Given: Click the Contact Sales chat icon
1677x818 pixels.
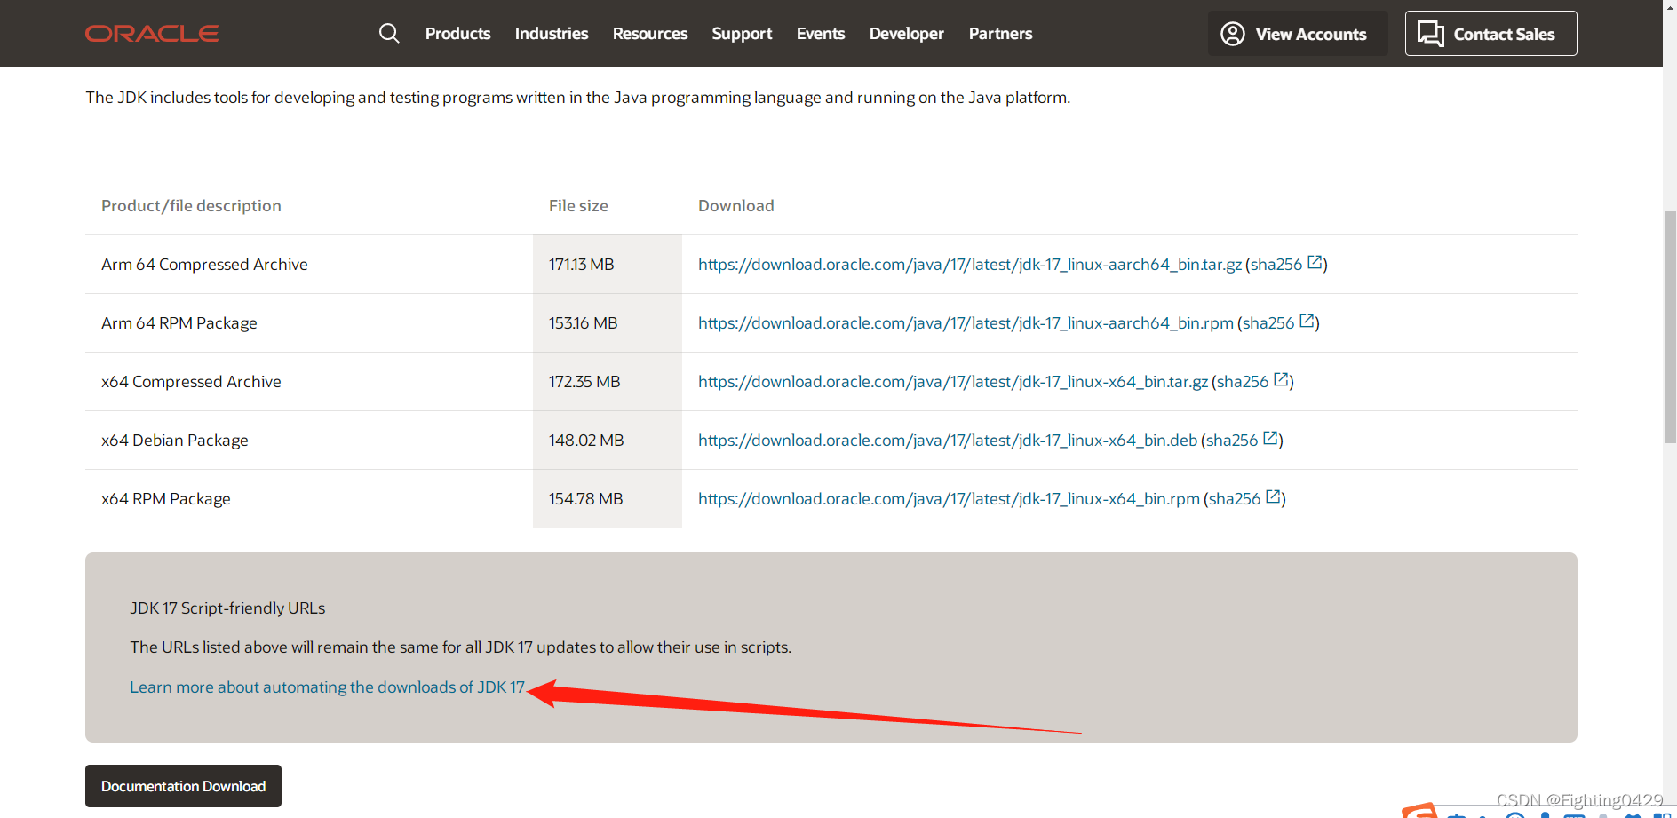Looking at the screenshot, I should point(1430,34).
